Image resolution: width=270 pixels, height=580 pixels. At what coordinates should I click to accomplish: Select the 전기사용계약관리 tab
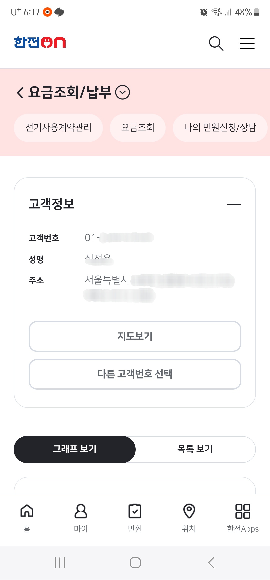coord(58,128)
